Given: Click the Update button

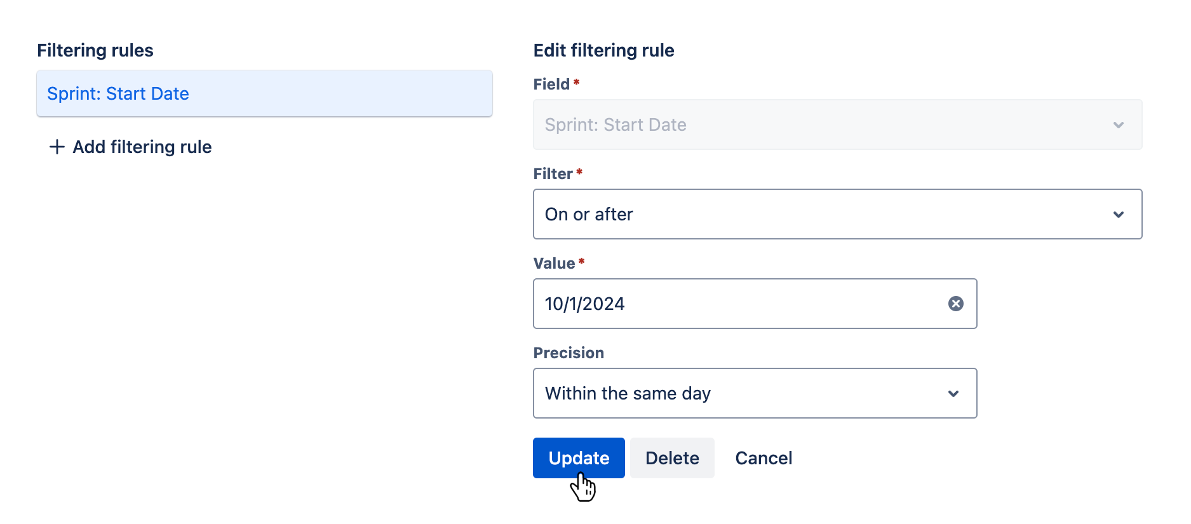Looking at the screenshot, I should click(x=579, y=458).
